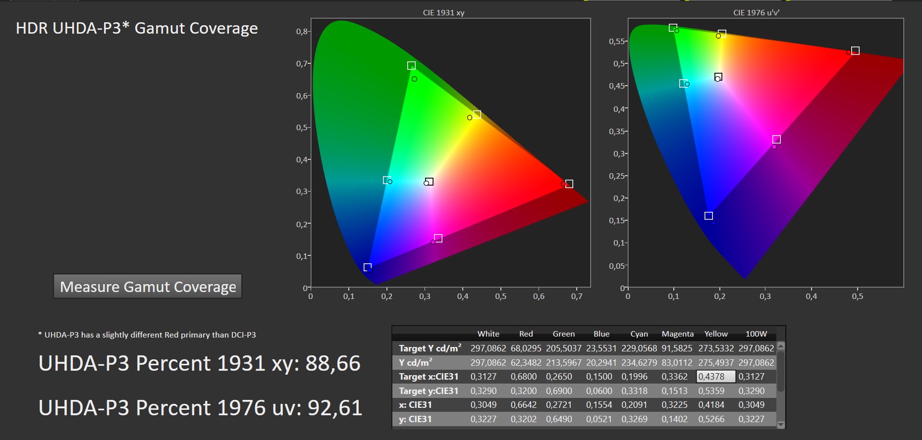Select the red target square in CIE 1976 chart
Image resolution: width=922 pixels, height=440 pixels.
point(855,51)
